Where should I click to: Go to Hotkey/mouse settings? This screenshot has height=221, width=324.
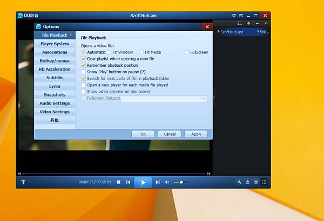click(x=55, y=61)
